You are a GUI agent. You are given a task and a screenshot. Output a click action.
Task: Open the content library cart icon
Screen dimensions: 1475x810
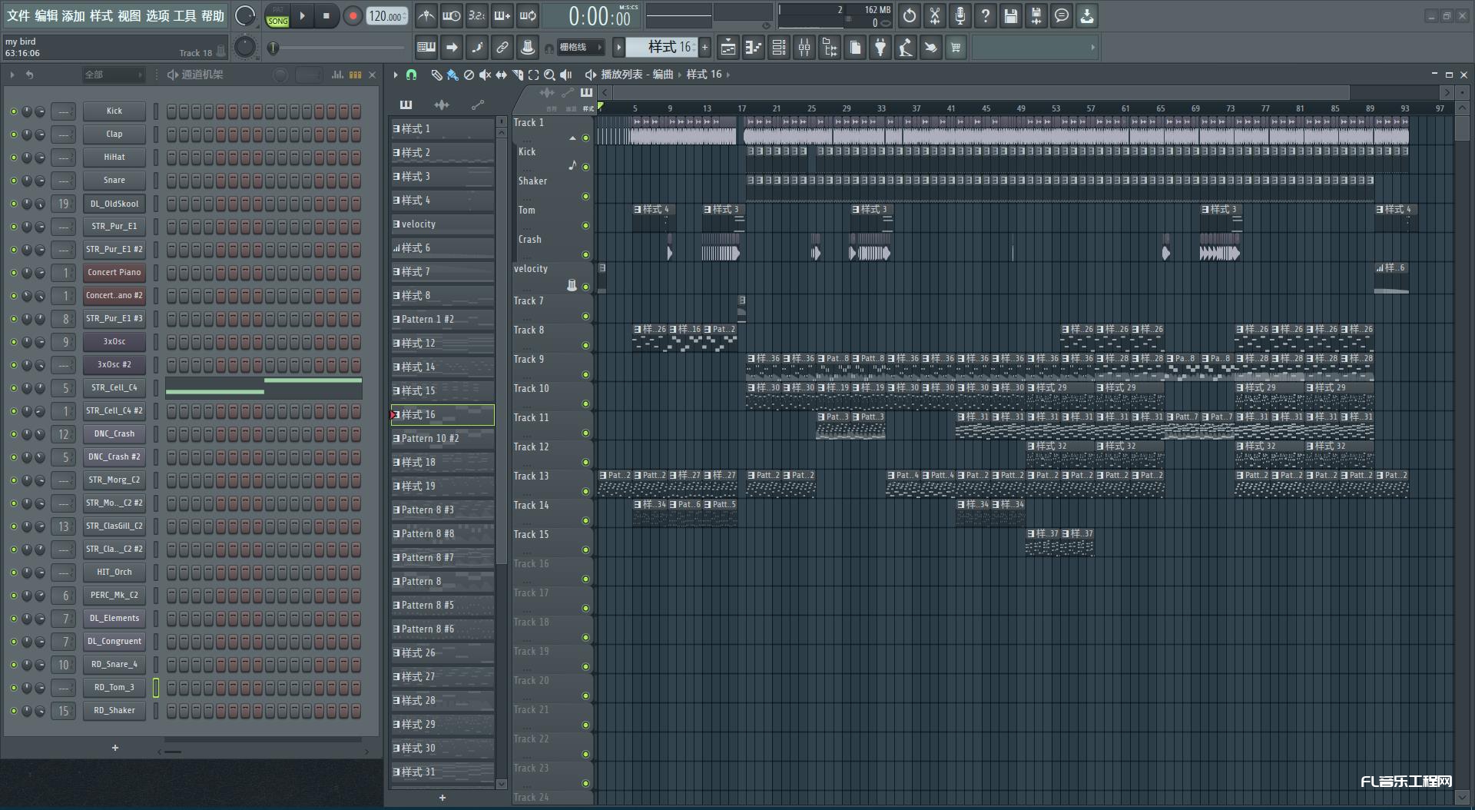point(956,48)
